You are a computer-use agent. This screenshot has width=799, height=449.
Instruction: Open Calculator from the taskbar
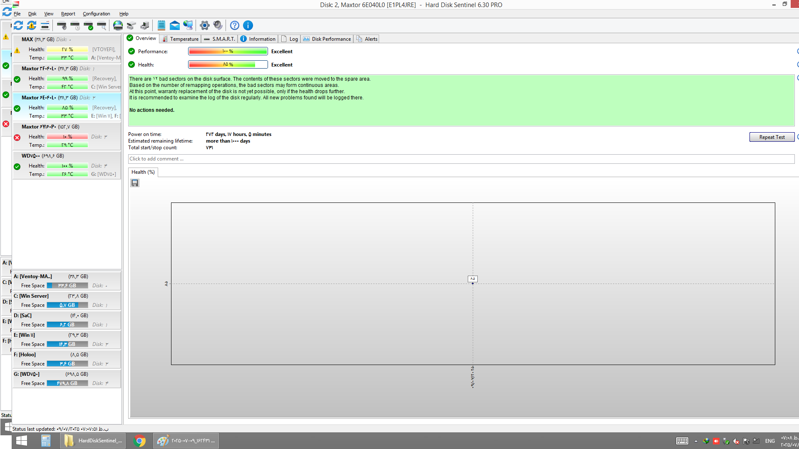46,441
